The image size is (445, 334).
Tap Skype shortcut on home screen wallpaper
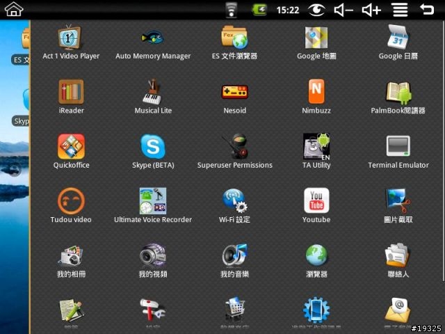[x=22, y=108]
